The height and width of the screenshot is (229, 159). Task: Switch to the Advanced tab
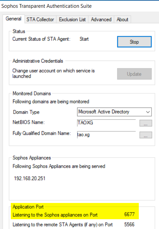point(101,19)
